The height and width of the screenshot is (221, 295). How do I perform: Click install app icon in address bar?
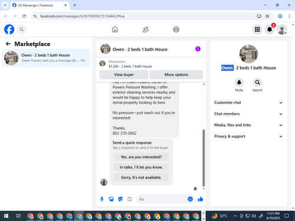click(259, 16)
